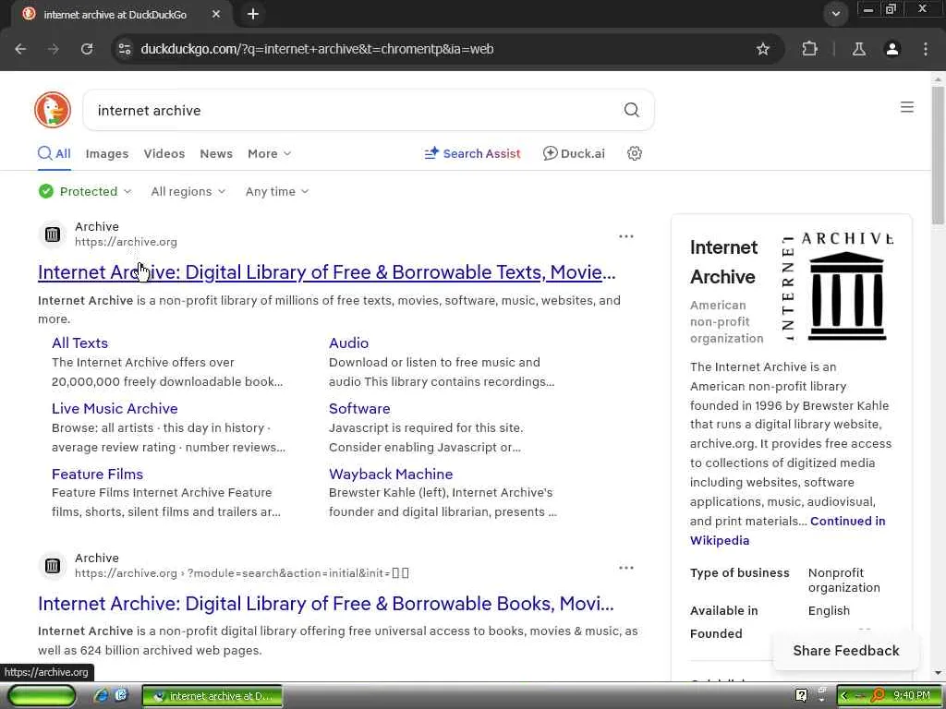
Task: Open a new tab with plus button
Action: tap(253, 14)
